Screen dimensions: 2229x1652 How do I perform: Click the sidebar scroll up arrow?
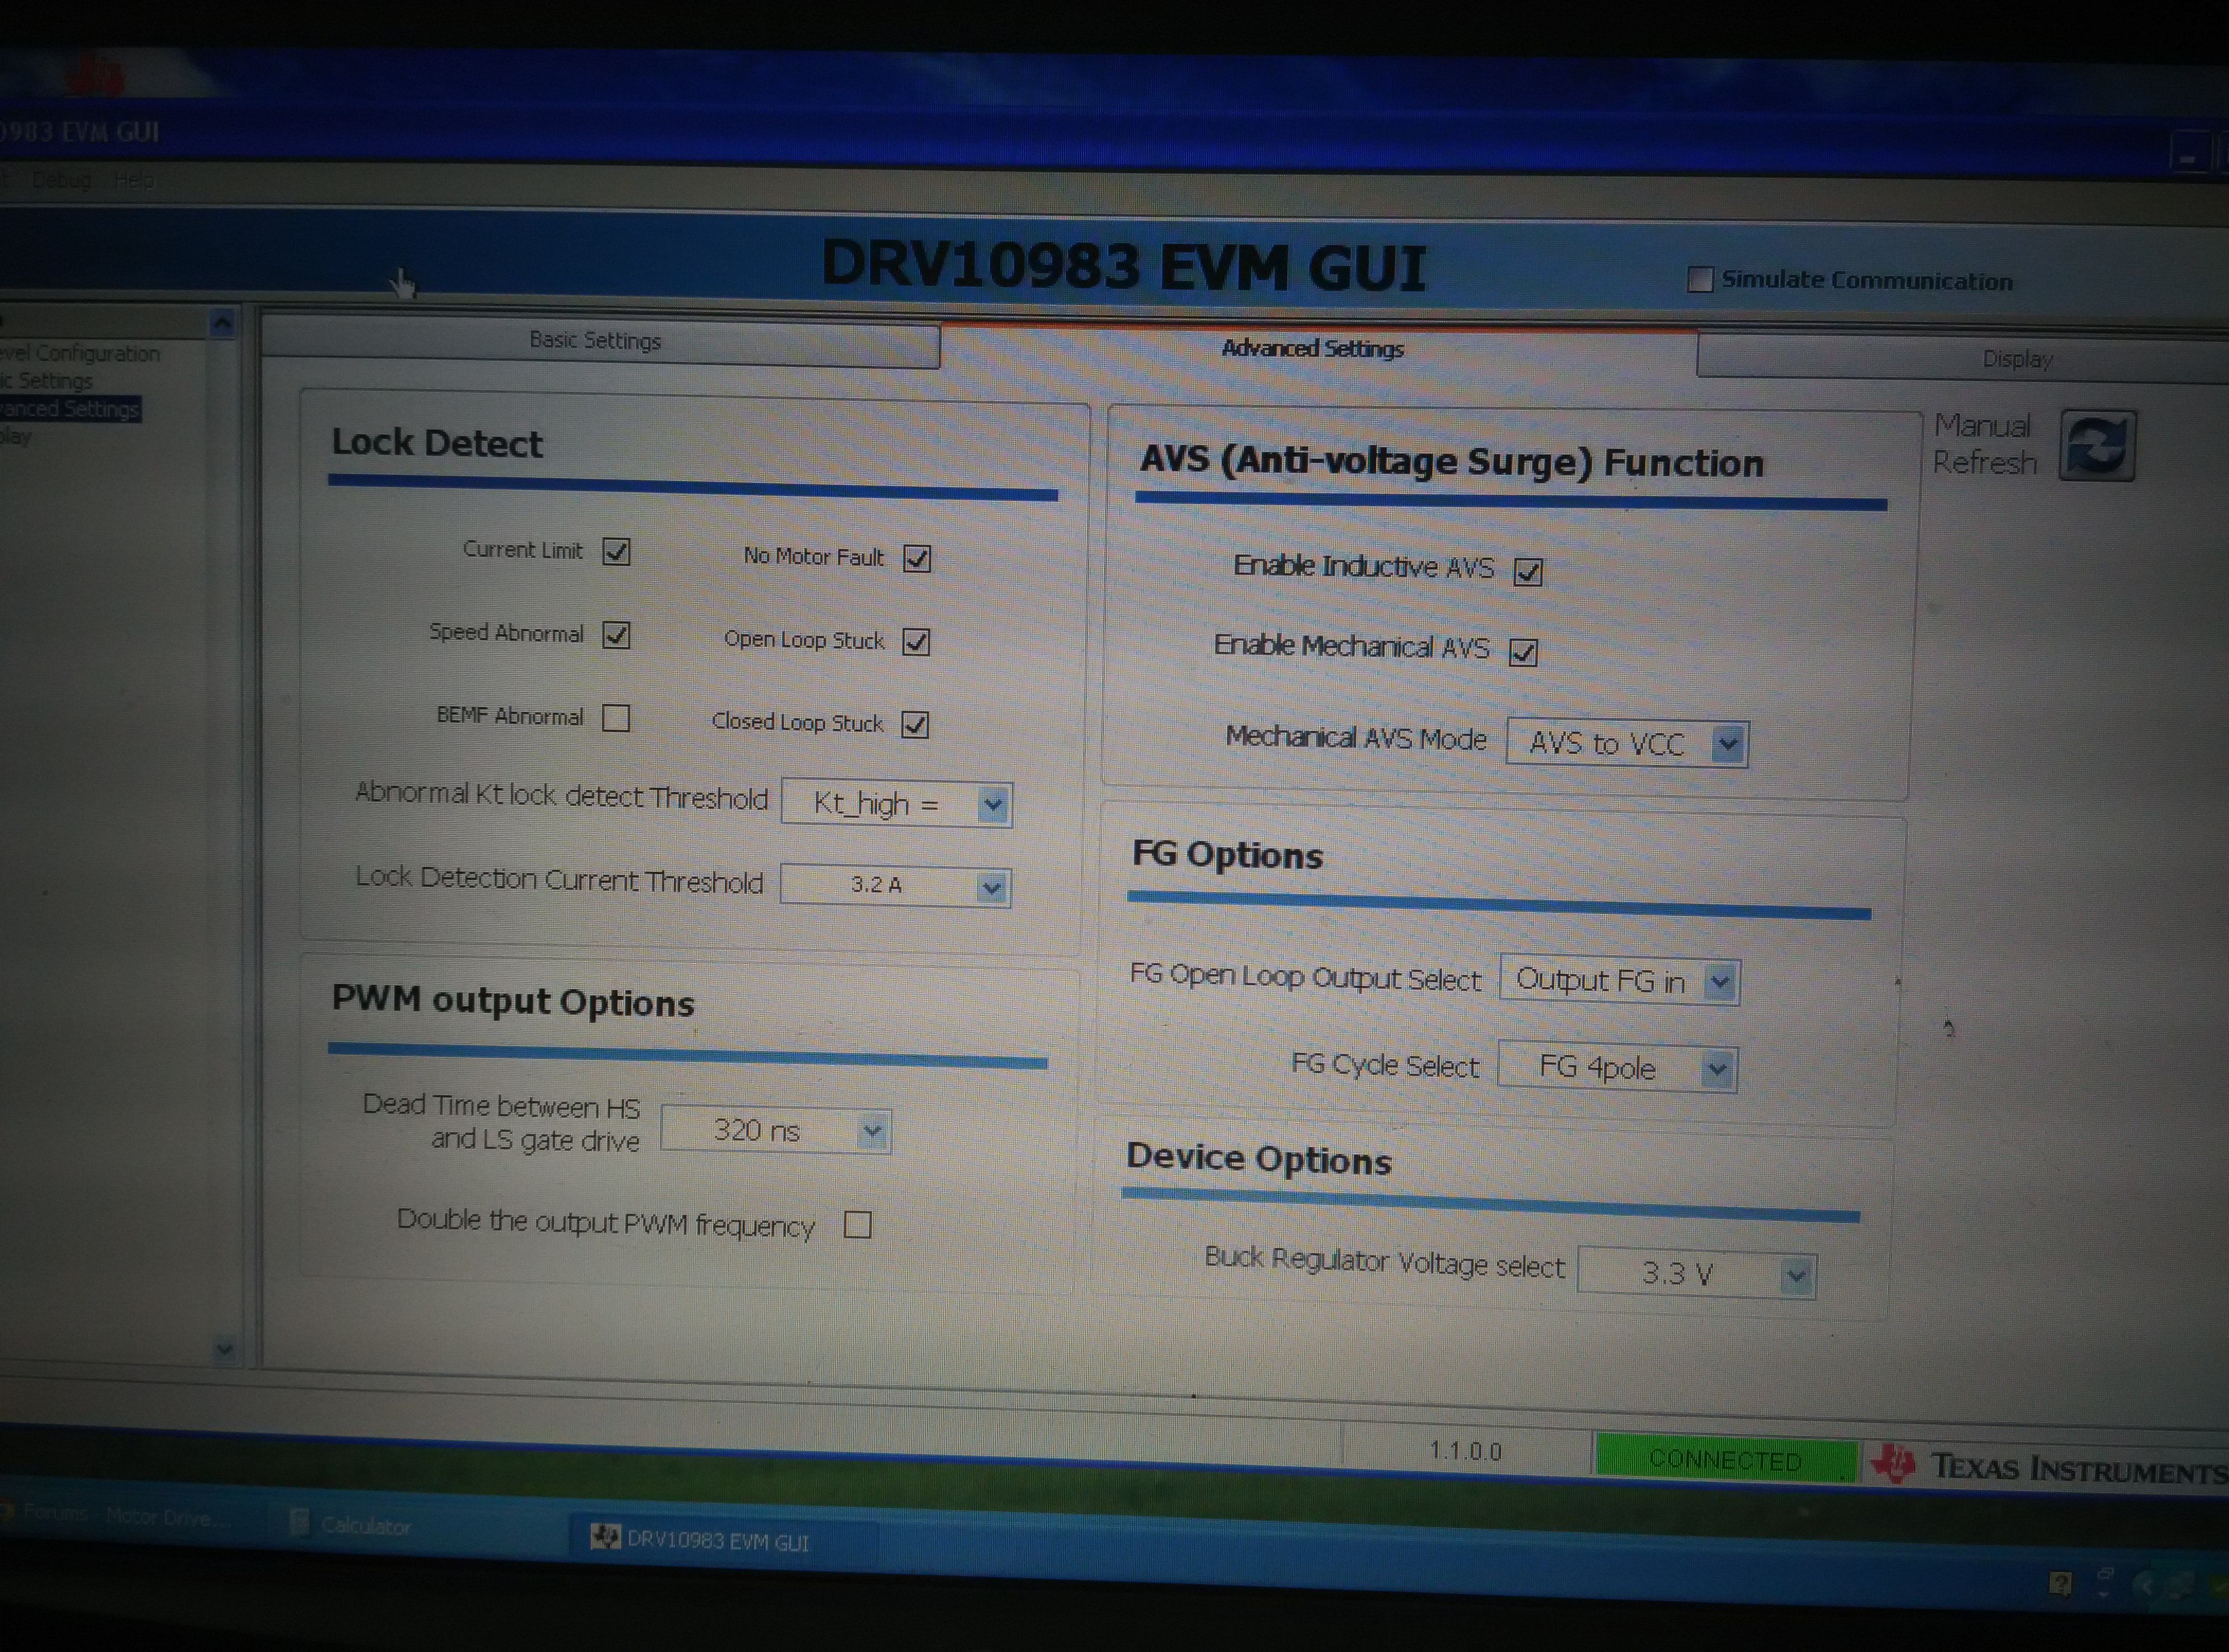[x=223, y=324]
